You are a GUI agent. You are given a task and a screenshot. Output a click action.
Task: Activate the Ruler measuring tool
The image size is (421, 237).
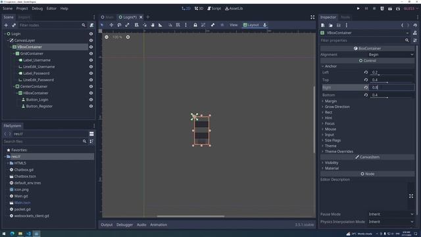161,25
